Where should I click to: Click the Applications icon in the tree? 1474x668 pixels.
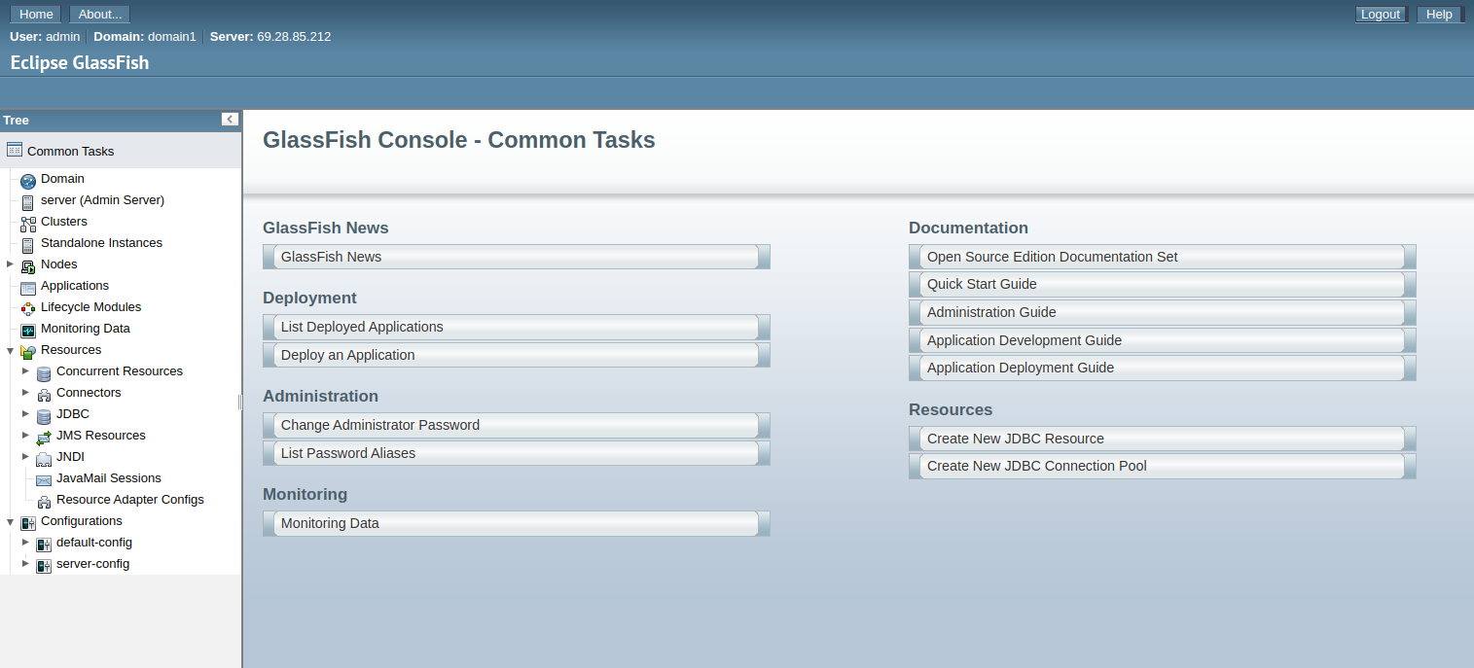28,287
